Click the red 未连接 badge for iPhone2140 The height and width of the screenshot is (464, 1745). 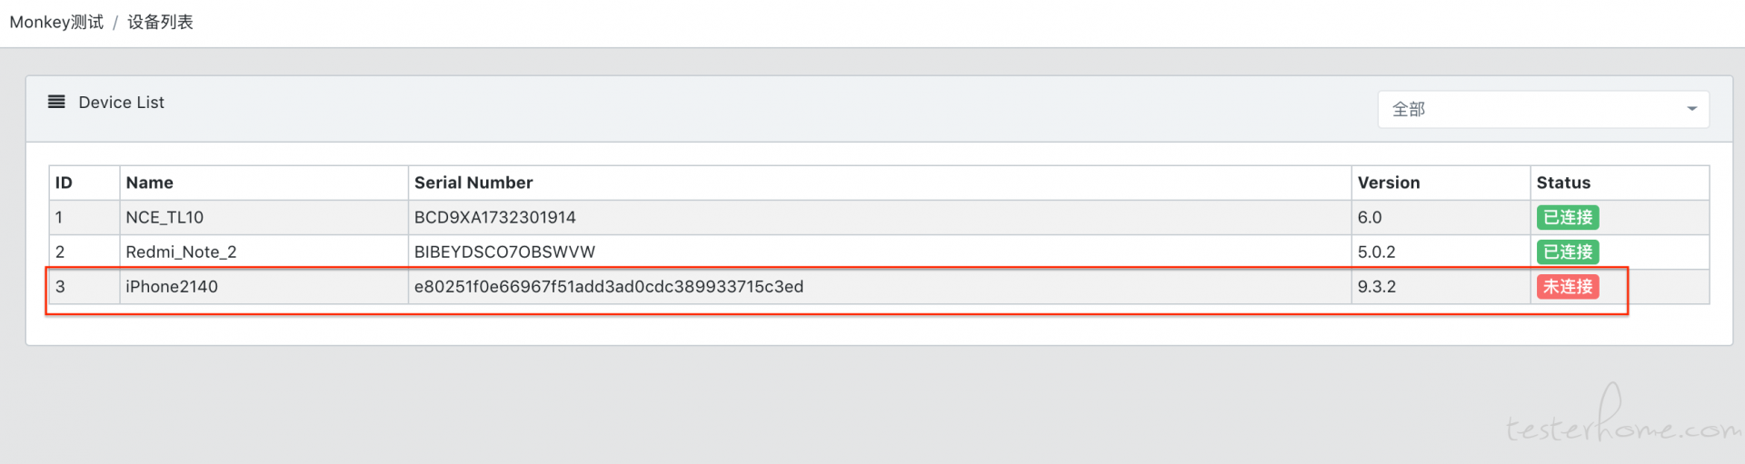click(x=1568, y=286)
